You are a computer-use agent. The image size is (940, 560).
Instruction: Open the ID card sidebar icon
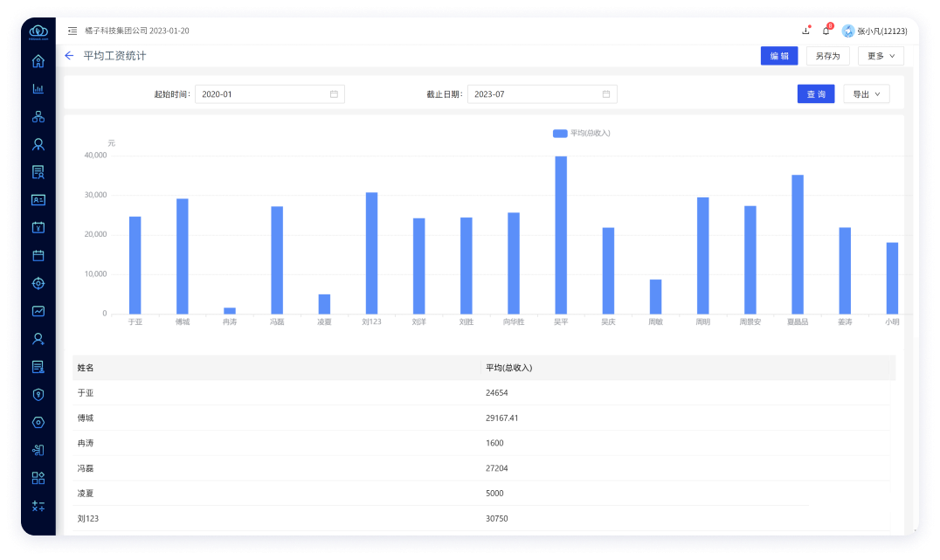coord(38,200)
